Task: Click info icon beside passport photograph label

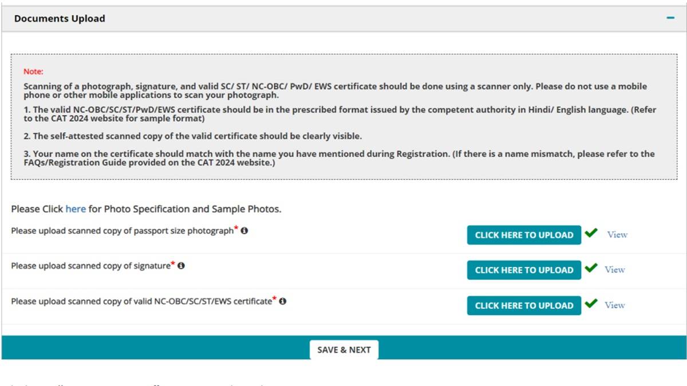Action: 244,231
